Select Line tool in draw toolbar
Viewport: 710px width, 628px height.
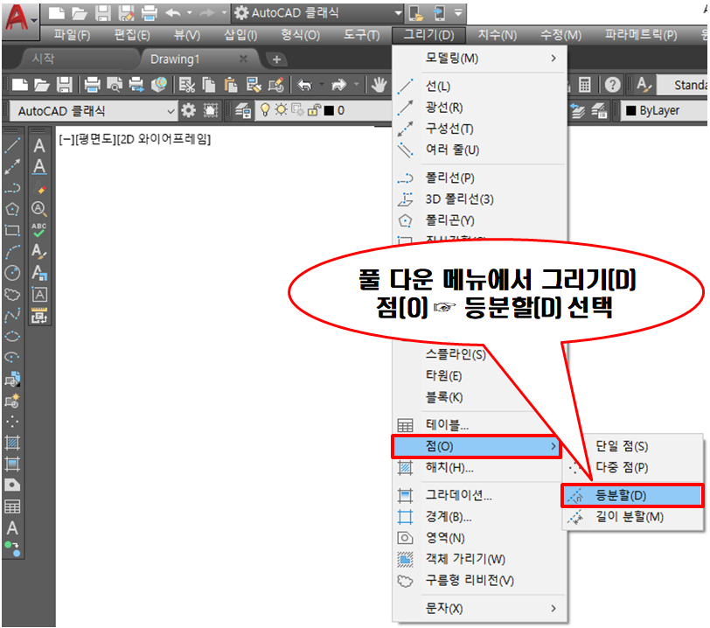click(12, 145)
